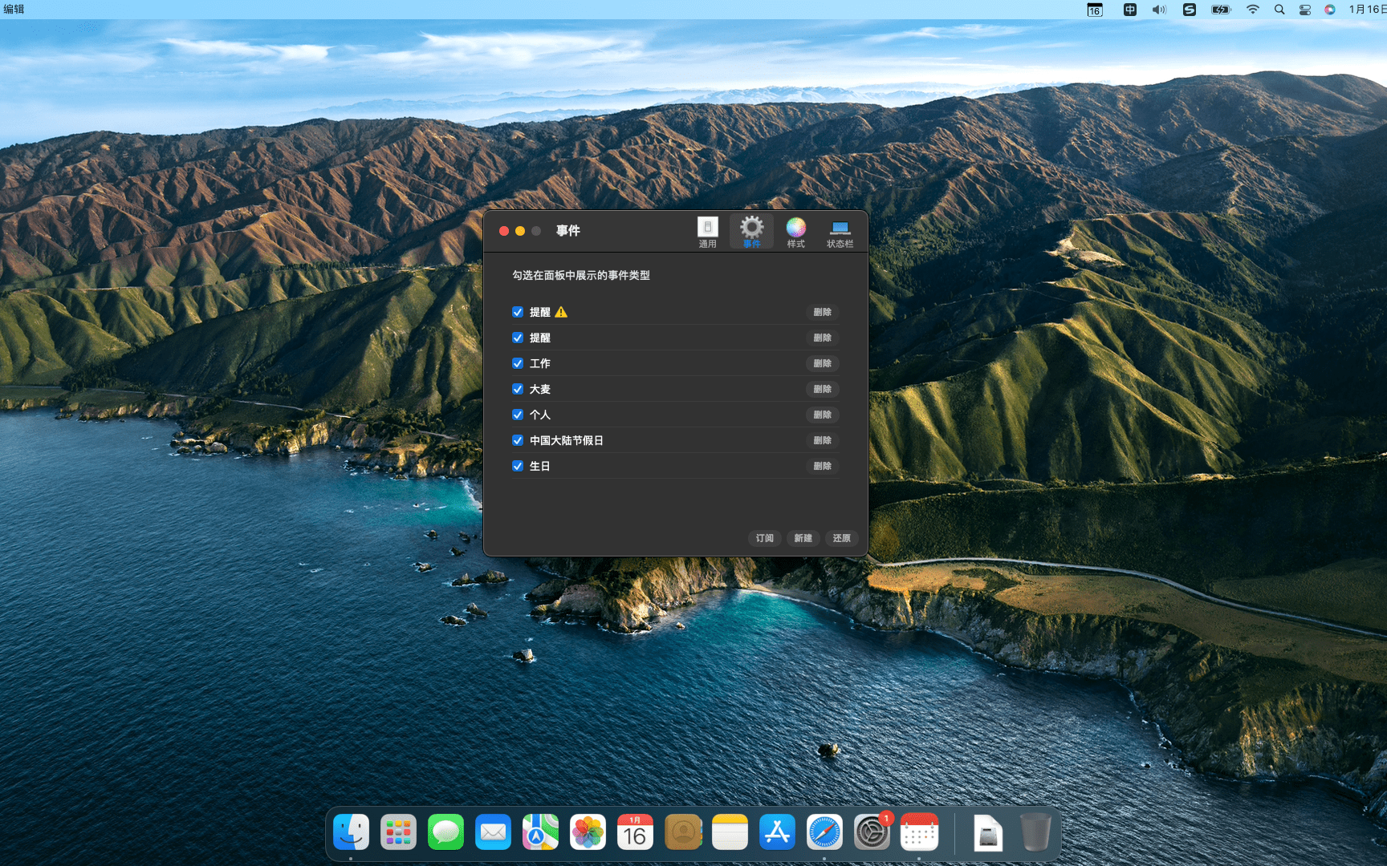Screen dimensions: 1387x866
Task: Open Spotlight search
Action: [1279, 10]
